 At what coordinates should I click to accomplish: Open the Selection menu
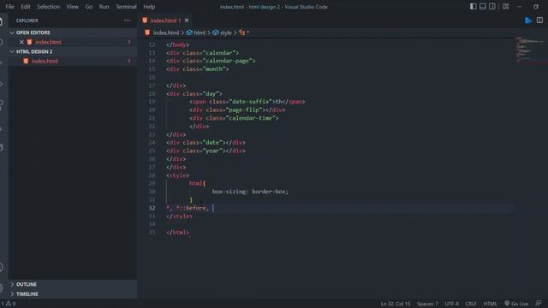click(x=48, y=7)
